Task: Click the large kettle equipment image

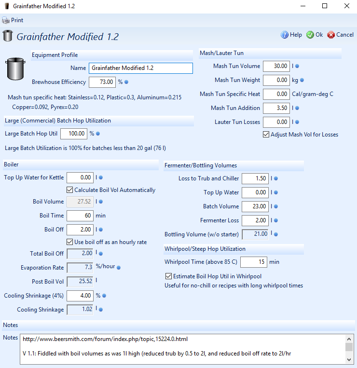Action: [x=15, y=69]
